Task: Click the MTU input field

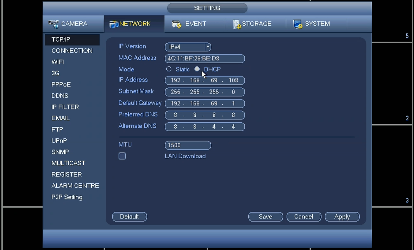Action: (188, 145)
